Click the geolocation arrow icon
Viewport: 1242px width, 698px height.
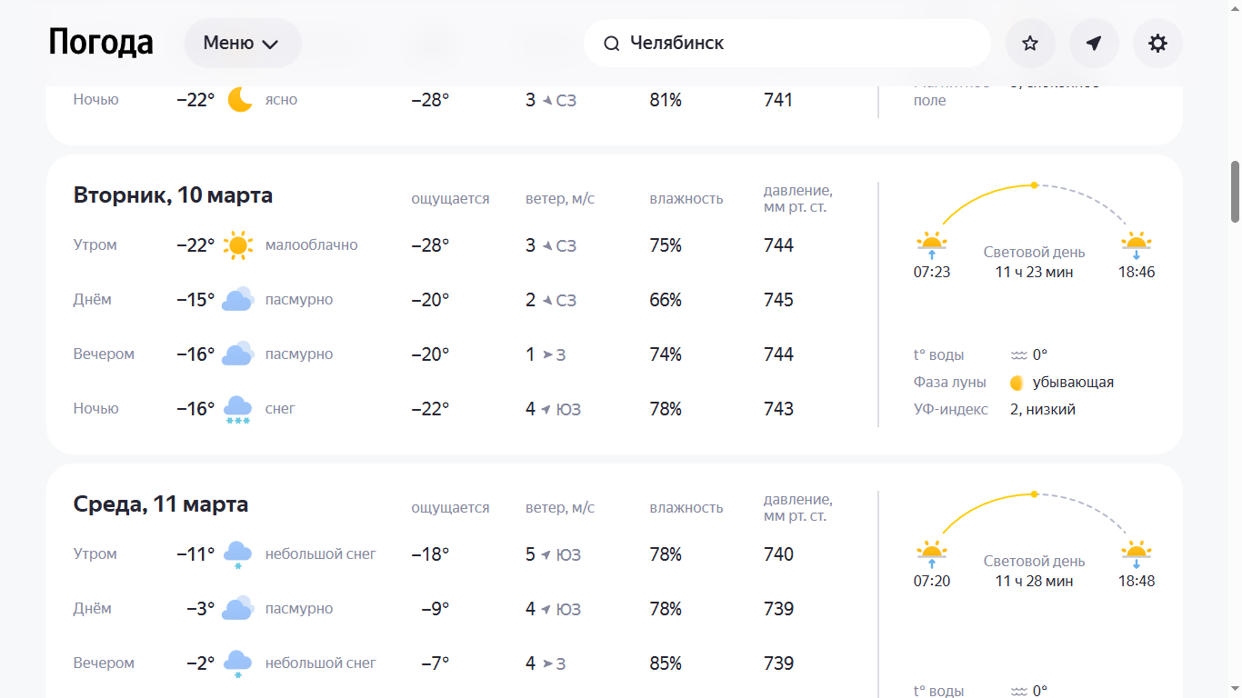pyautogui.click(x=1094, y=44)
